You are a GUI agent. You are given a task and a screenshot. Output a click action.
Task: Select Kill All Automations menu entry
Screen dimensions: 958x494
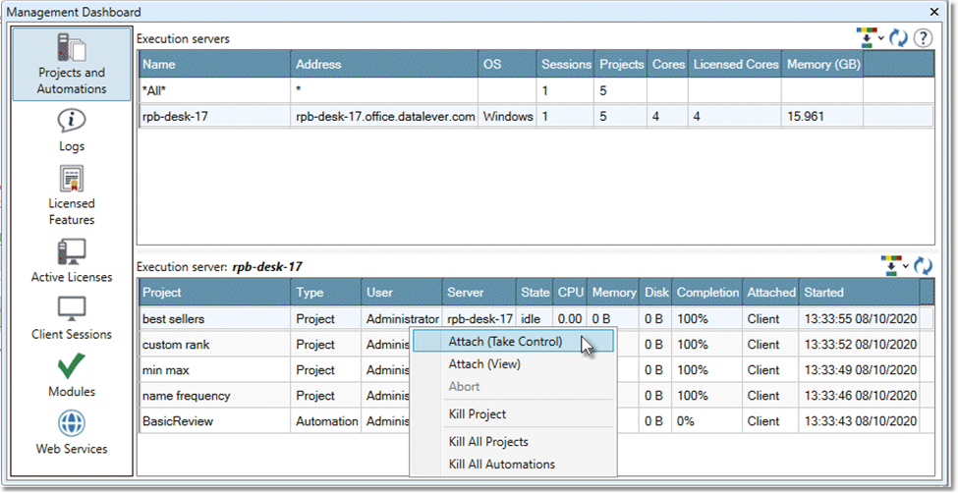(x=501, y=465)
